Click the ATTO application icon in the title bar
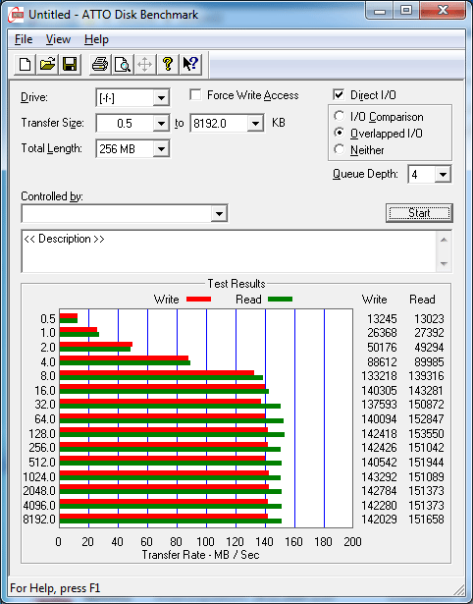This screenshot has width=473, height=604. pos(16,15)
